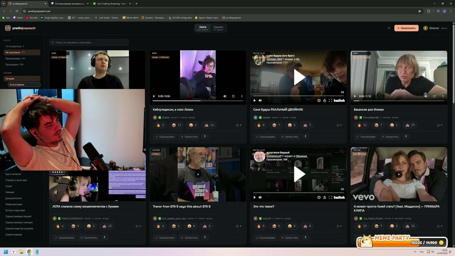The image size is (455, 256).
Task: Add poop reaction to Вакансия для Илюки
Action: point(411,125)
